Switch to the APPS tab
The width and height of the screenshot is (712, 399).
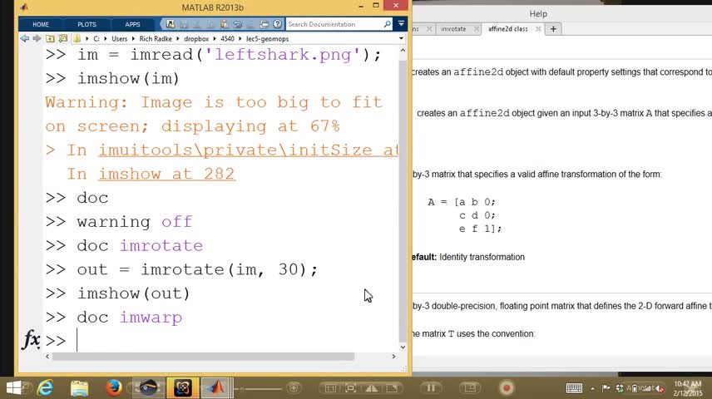tap(132, 24)
